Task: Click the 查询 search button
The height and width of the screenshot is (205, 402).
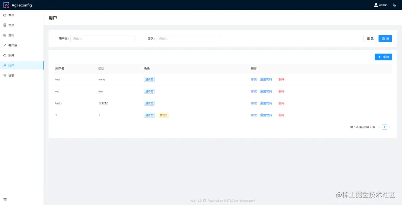Action: pos(385,38)
